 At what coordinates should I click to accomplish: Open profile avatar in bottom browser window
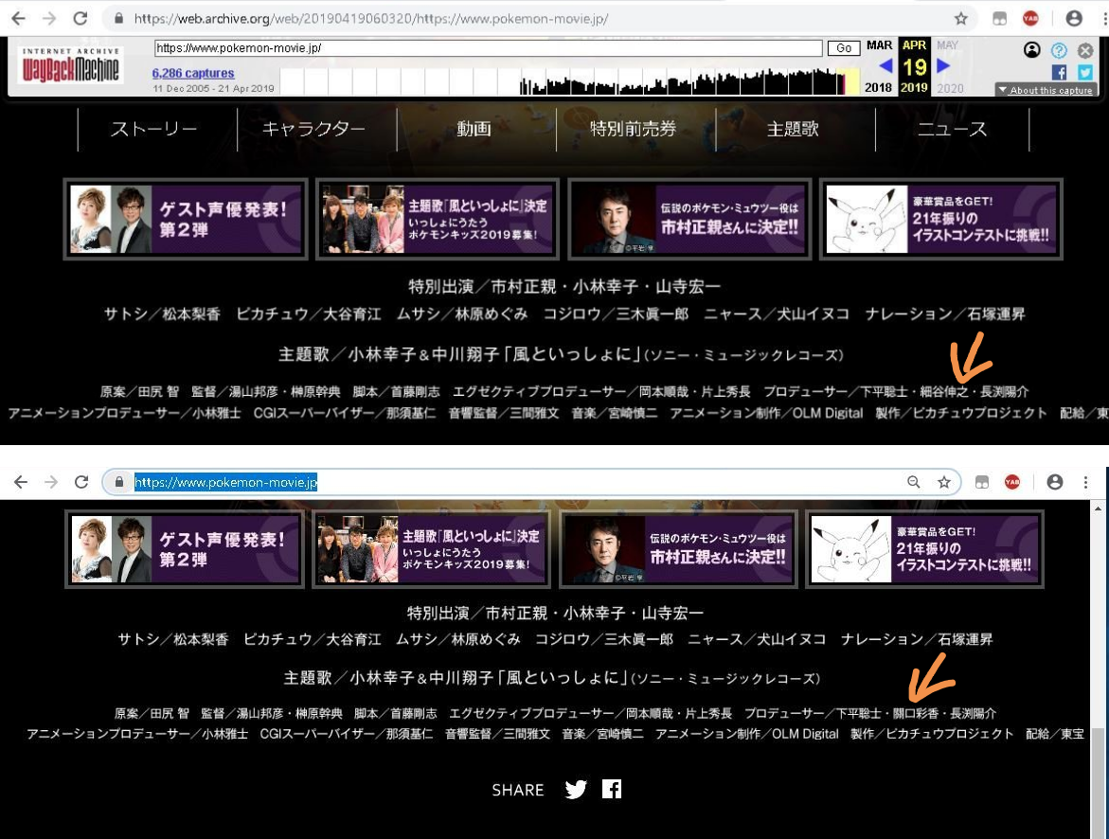pos(1054,482)
